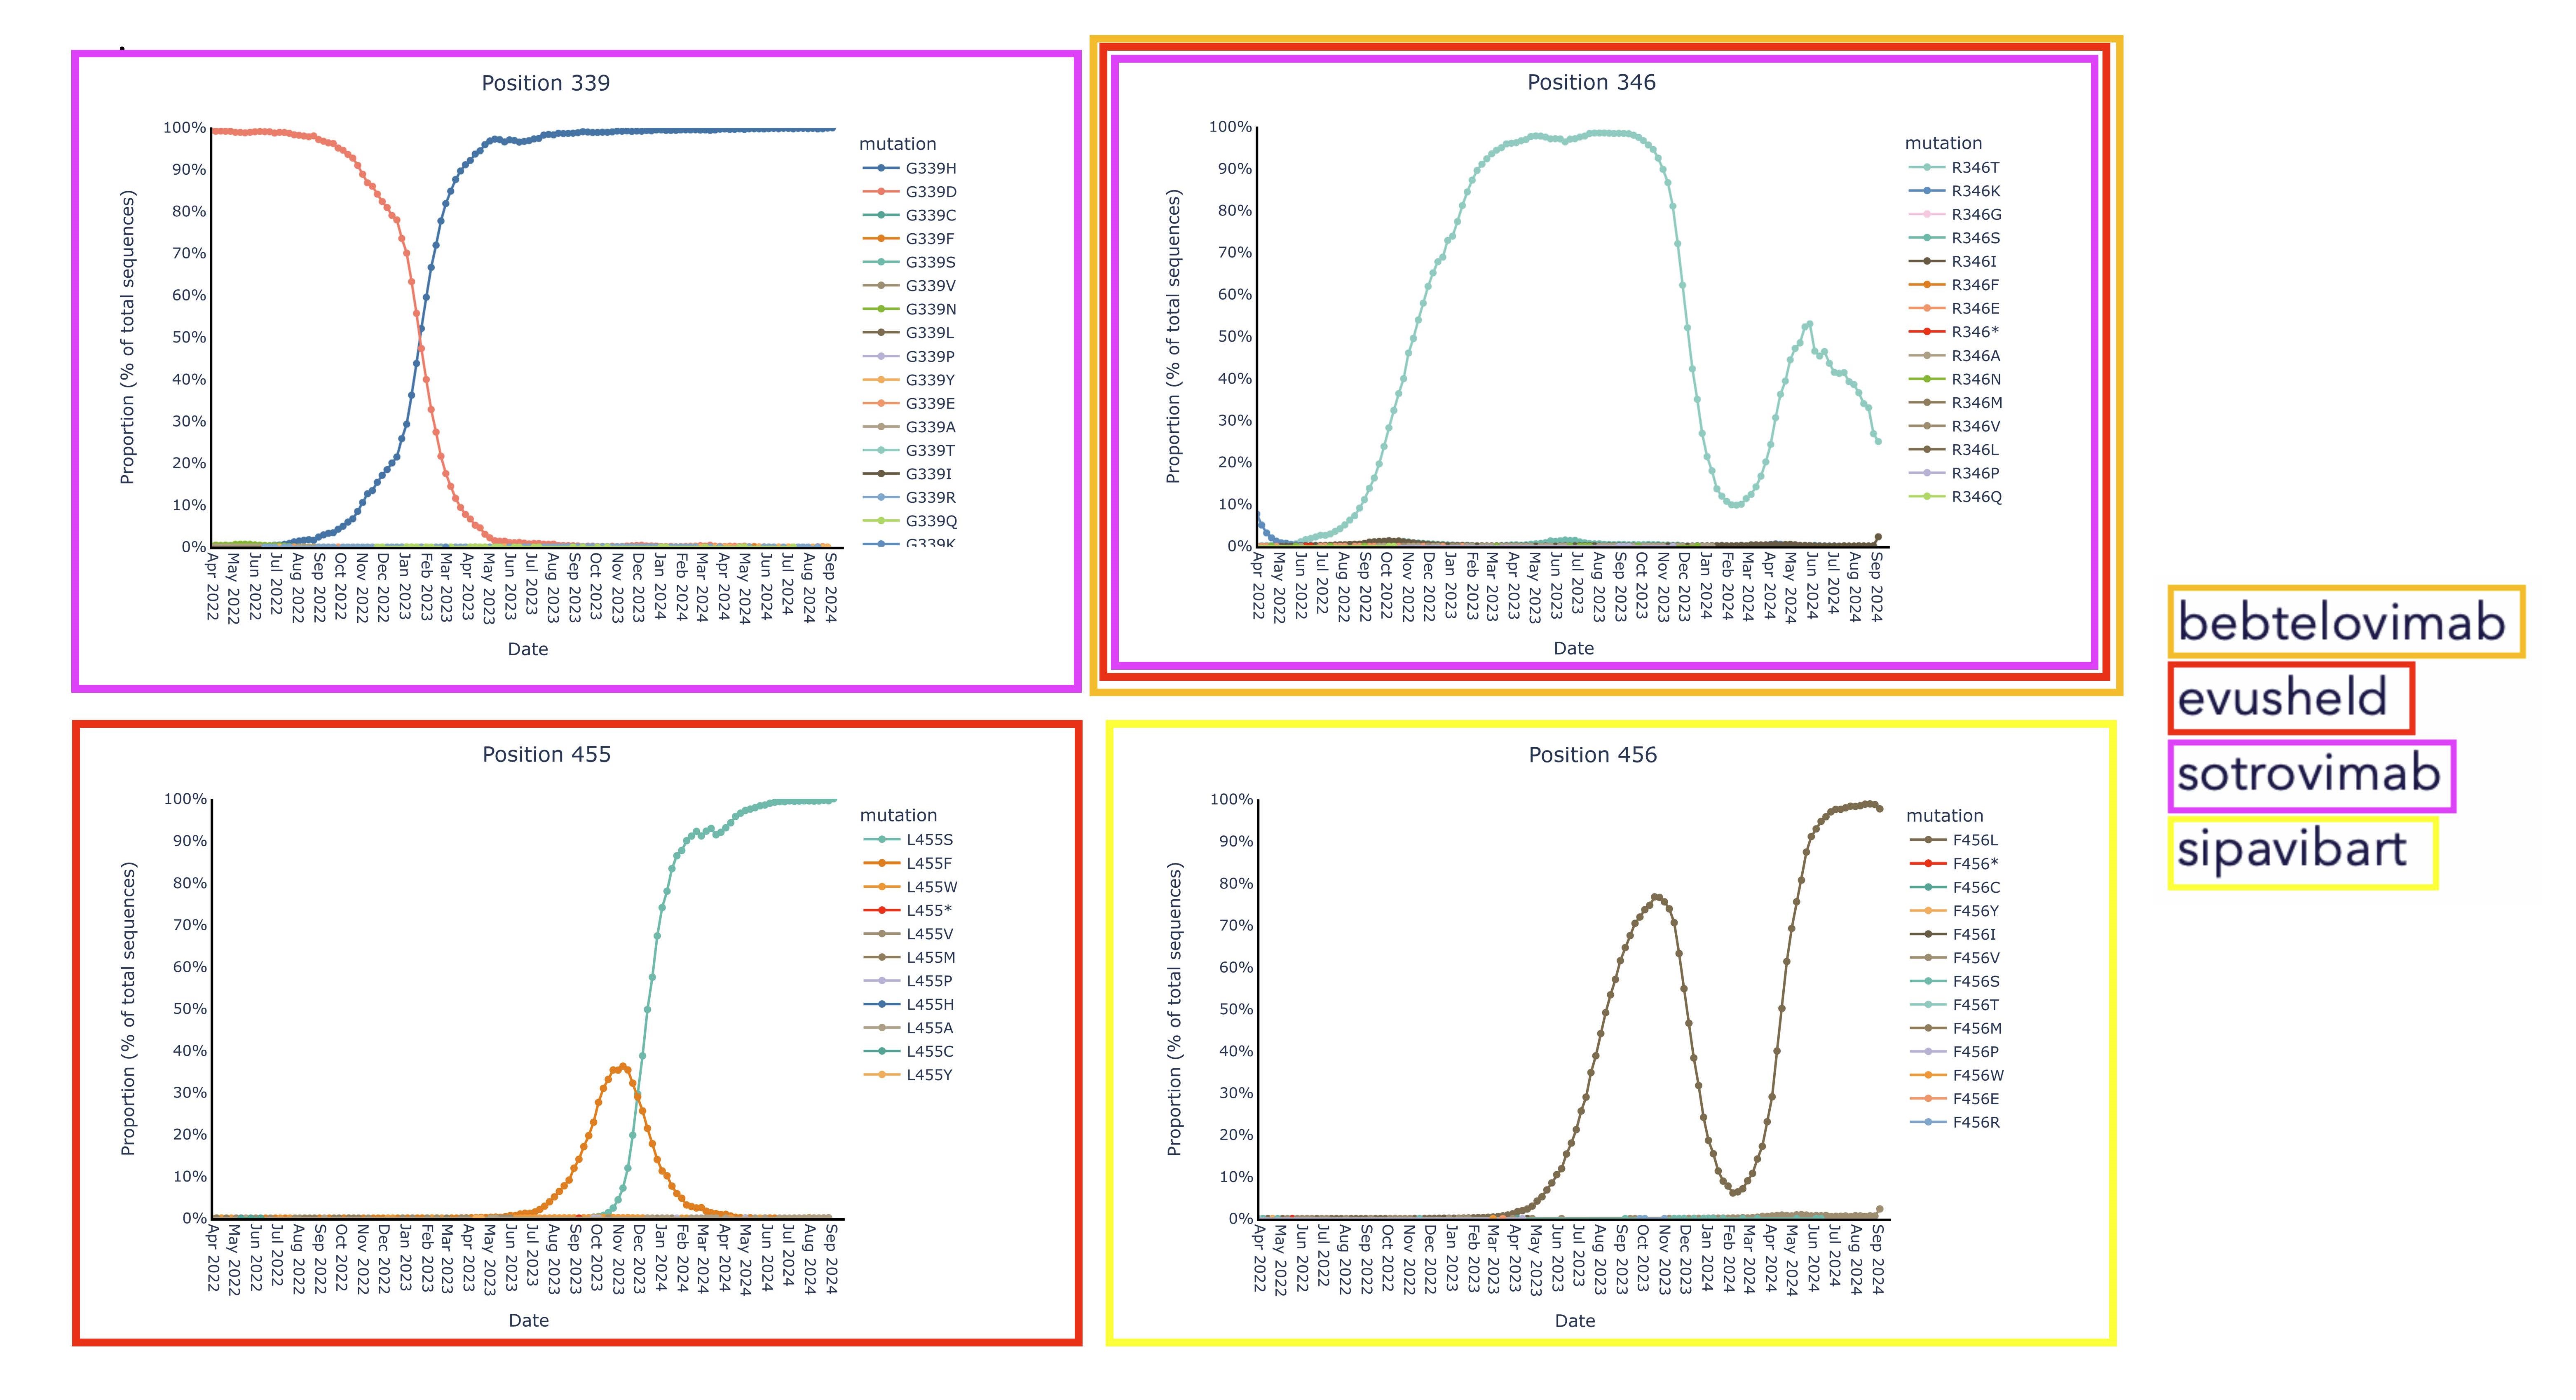The width and height of the screenshot is (2576, 1400).
Task: Select F456* legend entry
Action: (1955, 864)
